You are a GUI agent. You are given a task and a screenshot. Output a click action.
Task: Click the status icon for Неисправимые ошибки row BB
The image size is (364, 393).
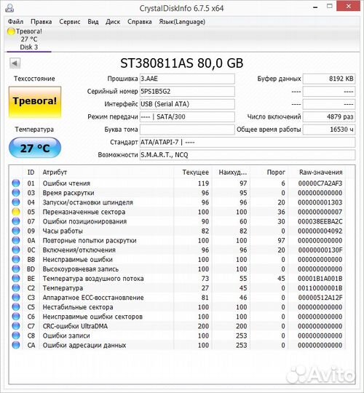[x=16, y=259]
